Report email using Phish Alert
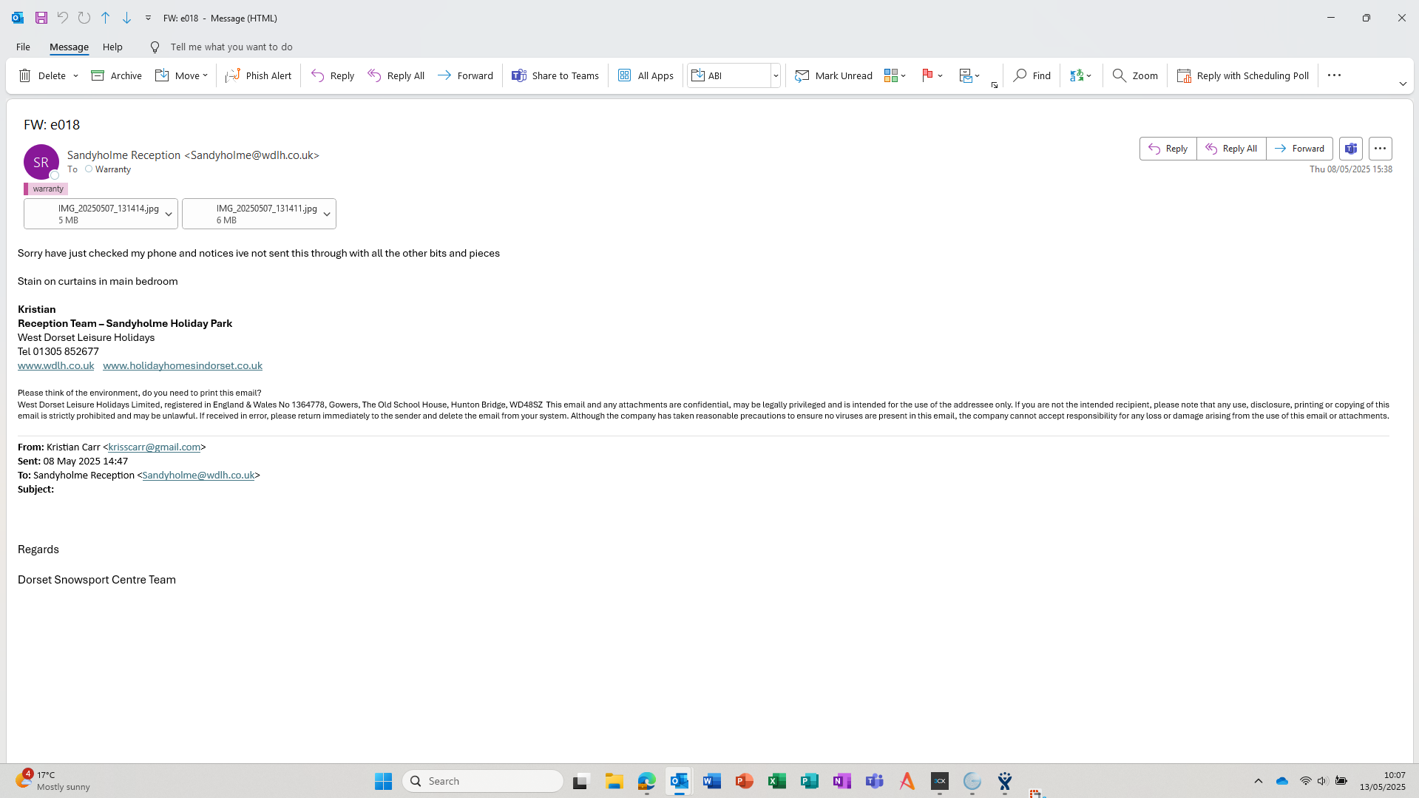The image size is (1419, 798). pos(259,75)
